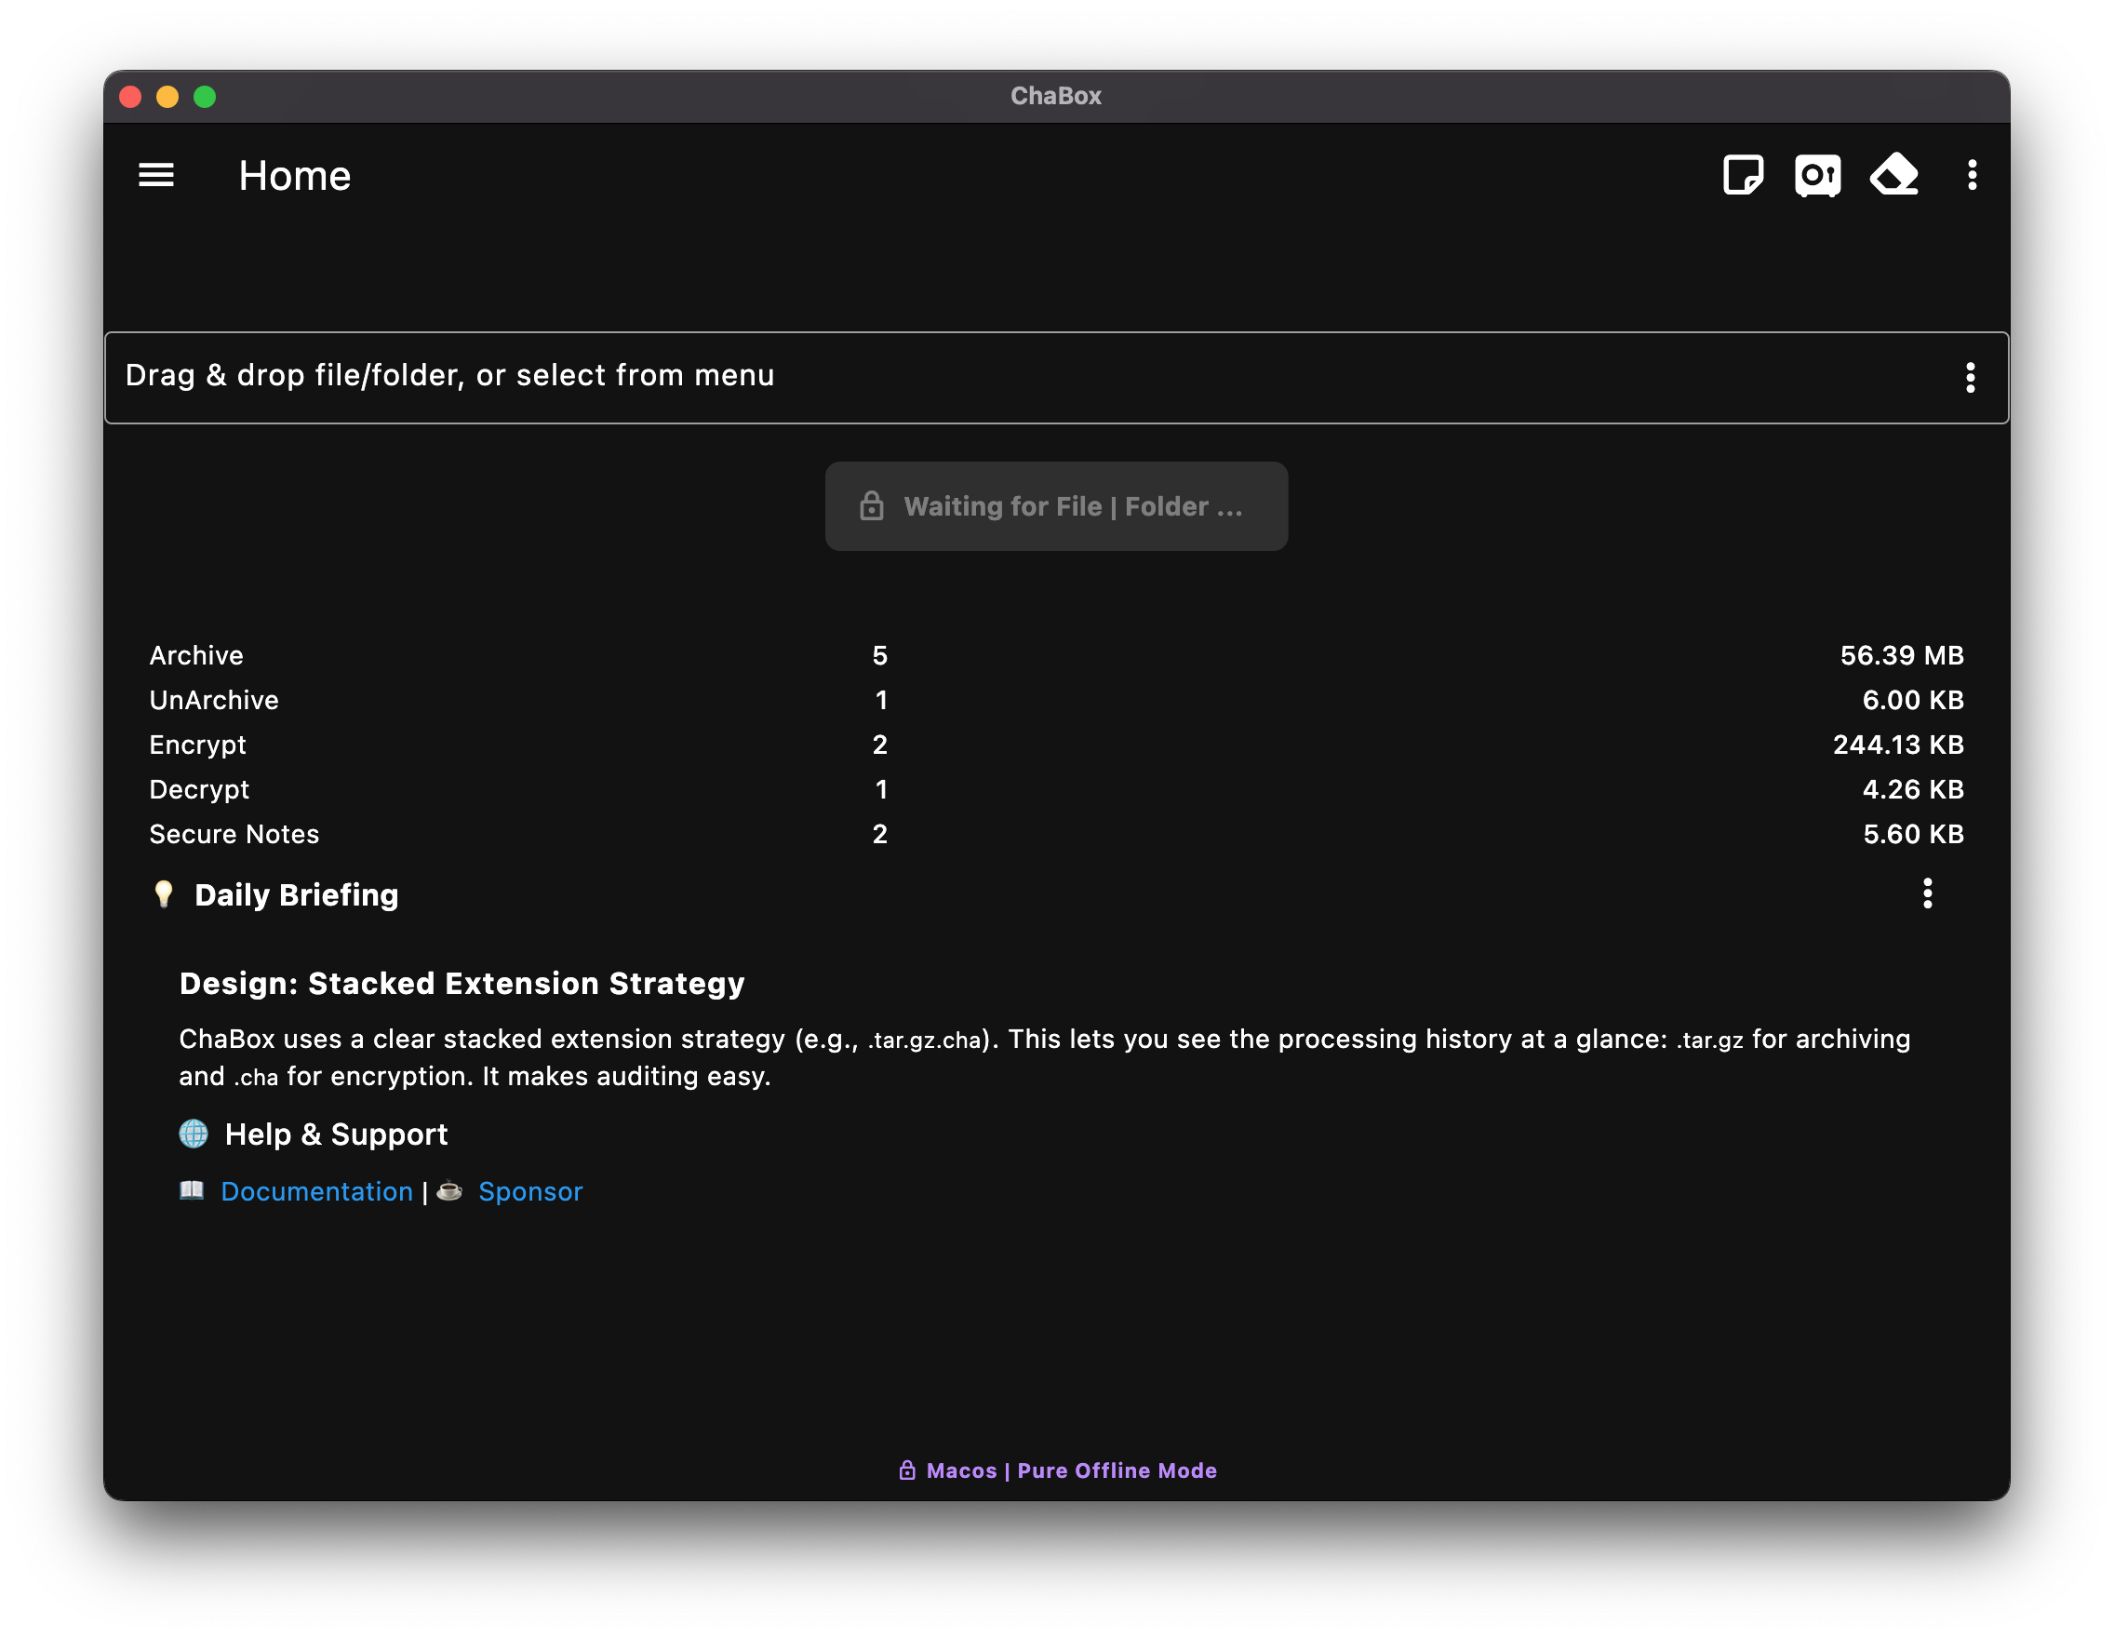Select the Encrypt statistics row label
The height and width of the screenshot is (1638, 2114).
(197, 745)
